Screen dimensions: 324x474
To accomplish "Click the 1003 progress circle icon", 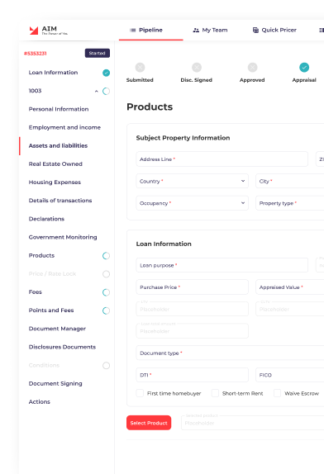I will point(106,91).
